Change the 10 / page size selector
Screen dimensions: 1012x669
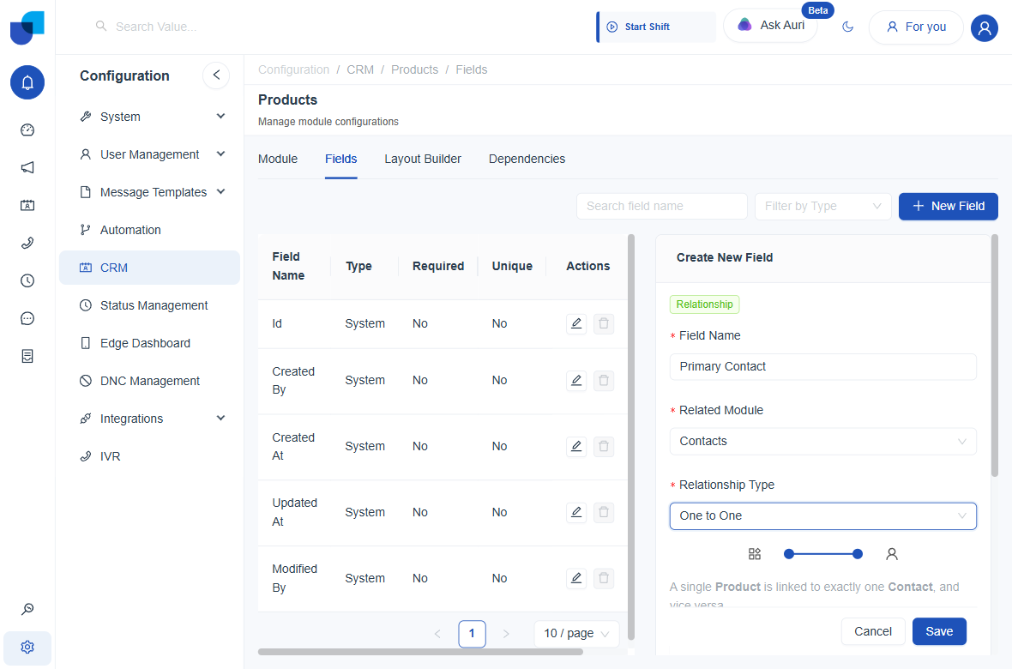pyautogui.click(x=576, y=634)
